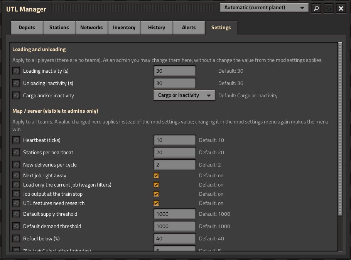Toggle UTL features need research checkbox

[156, 203]
